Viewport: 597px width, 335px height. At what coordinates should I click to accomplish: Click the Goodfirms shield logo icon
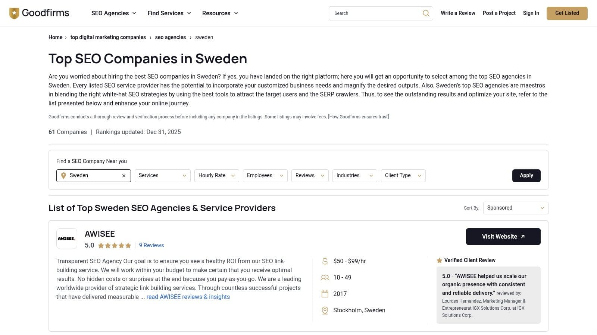14,13
